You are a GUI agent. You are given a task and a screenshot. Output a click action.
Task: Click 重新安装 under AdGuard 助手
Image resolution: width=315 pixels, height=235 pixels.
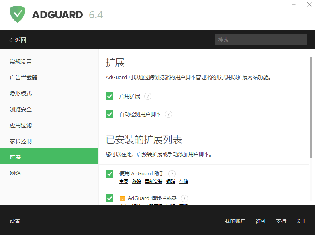[154, 181]
